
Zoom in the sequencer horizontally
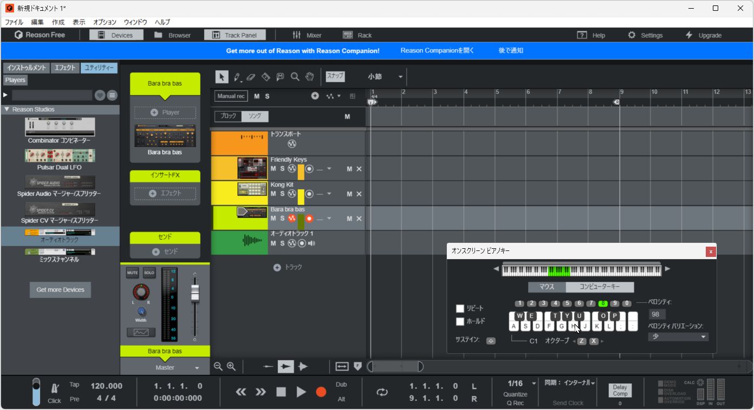point(231,366)
